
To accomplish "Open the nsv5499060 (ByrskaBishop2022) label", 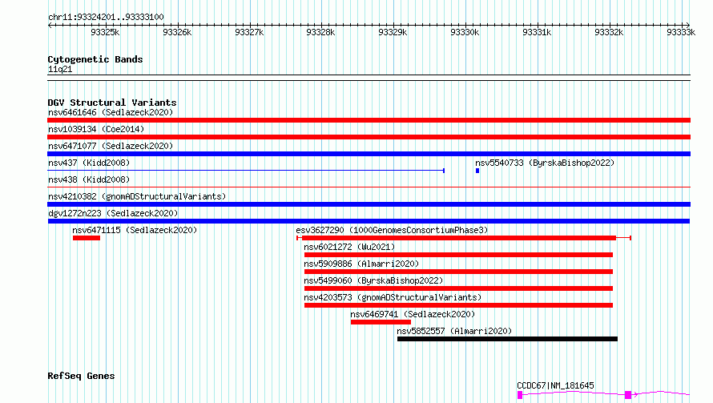I will (x=373, y=280).
